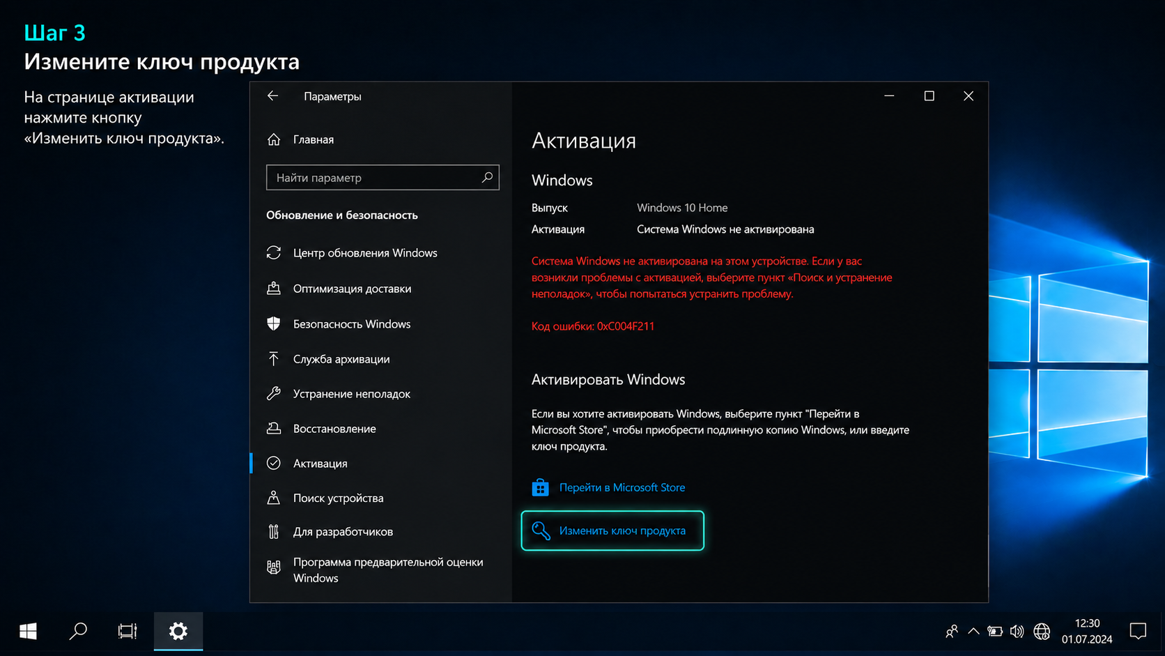
Task: Click the battery tray icon
Action: (995, 632)
